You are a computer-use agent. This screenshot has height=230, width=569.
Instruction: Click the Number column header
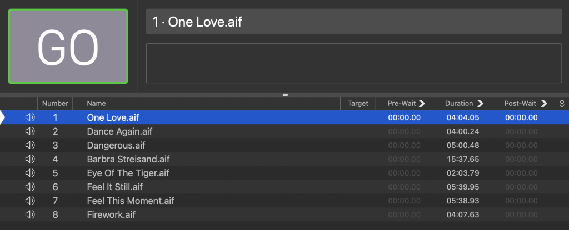pos(55,103)
